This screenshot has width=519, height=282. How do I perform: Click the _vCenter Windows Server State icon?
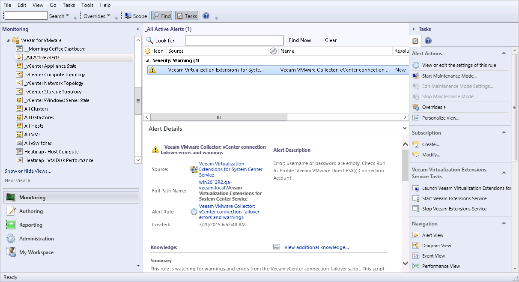[x=19, y=100]
